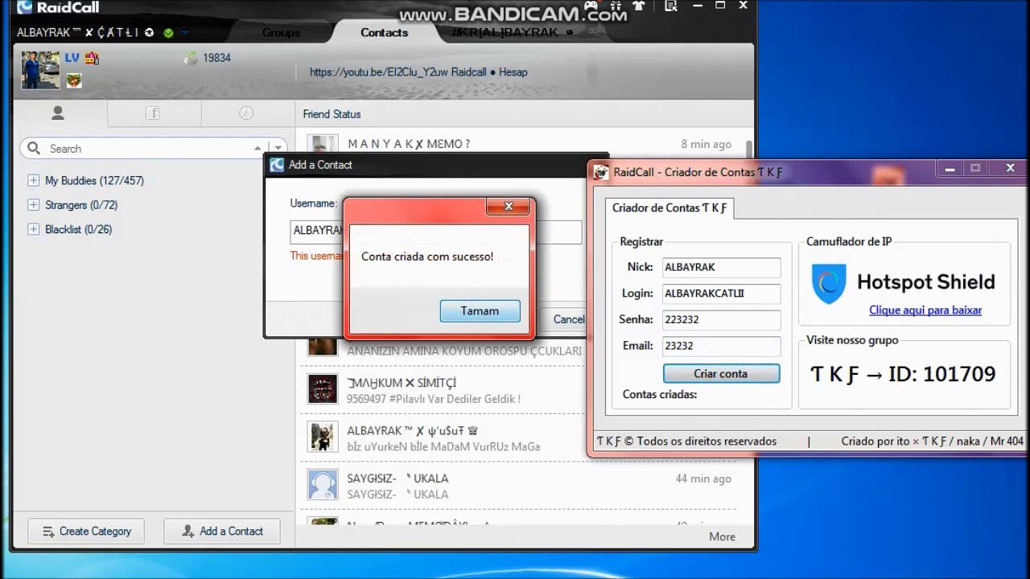Click the Login field with ALBAYRAKCATLII
The image size is (1030, 579).
[721, 294]
